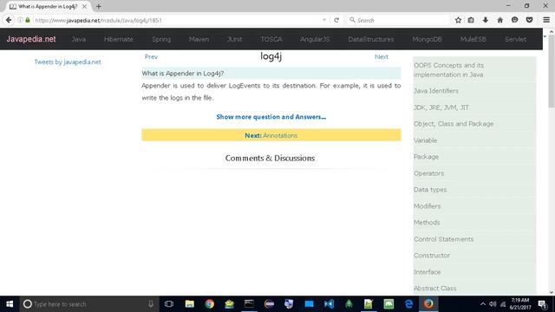Open the Windows Start menu
This screenshot has height=312, width=555.
pyautogui.click(x=10, y=304)
